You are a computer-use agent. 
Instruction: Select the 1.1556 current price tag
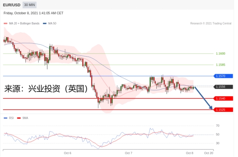[223, 87]
